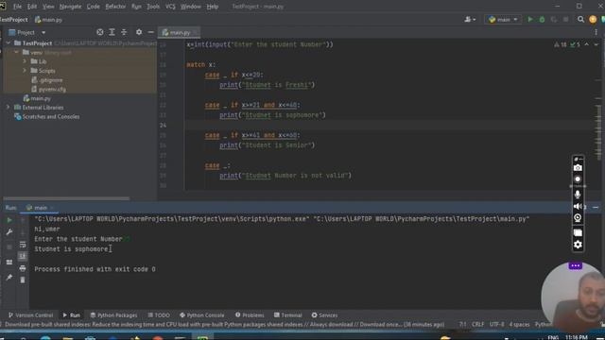This screenshot has width=605, height=340.
Task: Open Version Control tool window
Action: [30, 314]
